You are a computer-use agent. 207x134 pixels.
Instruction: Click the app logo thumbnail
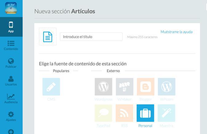[11, 8]
